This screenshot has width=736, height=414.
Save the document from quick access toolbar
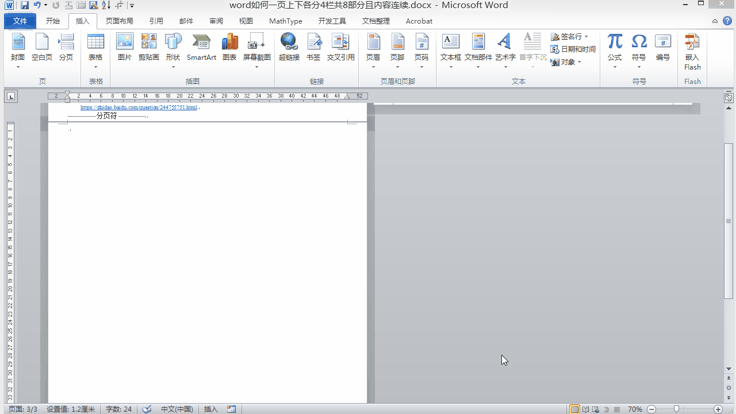click(25, 5)
